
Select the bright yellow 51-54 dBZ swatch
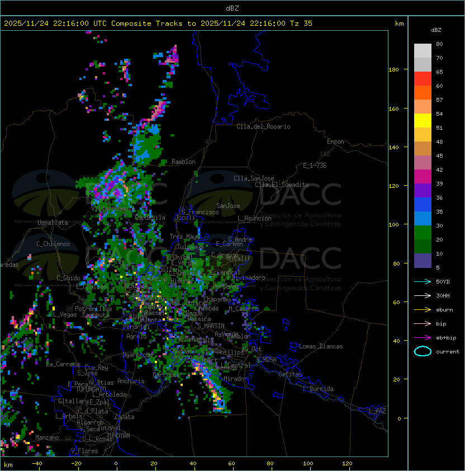coord(423,121)
